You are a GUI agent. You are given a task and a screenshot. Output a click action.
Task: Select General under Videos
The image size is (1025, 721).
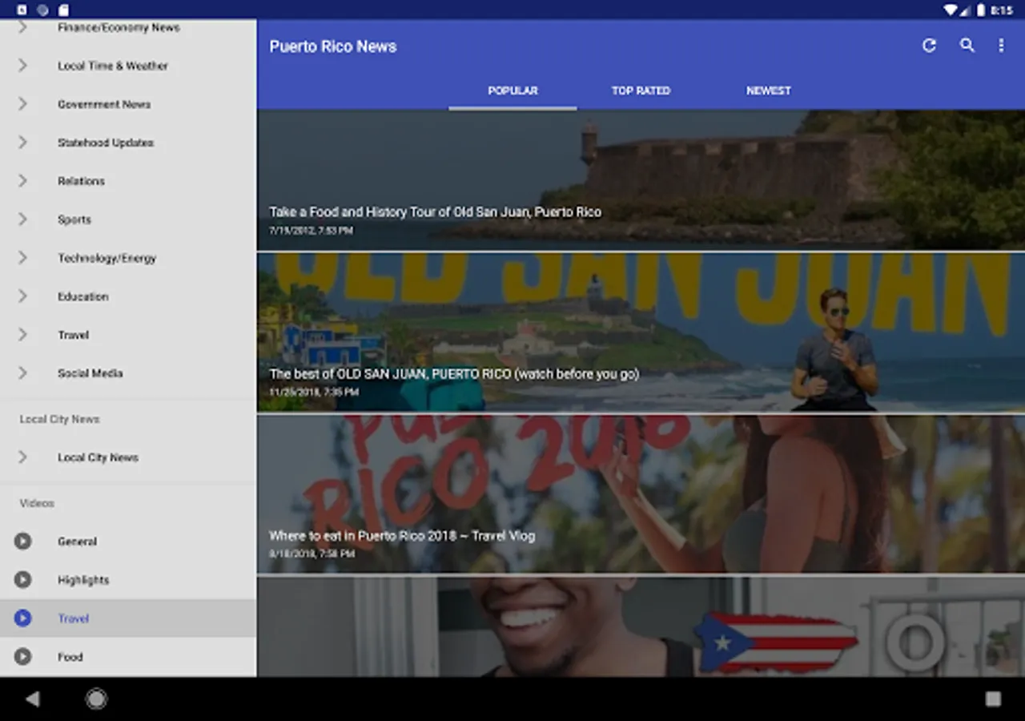(128, 542)
